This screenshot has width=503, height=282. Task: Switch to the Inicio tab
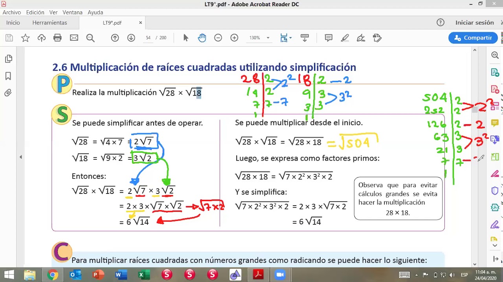click(13, 23)
